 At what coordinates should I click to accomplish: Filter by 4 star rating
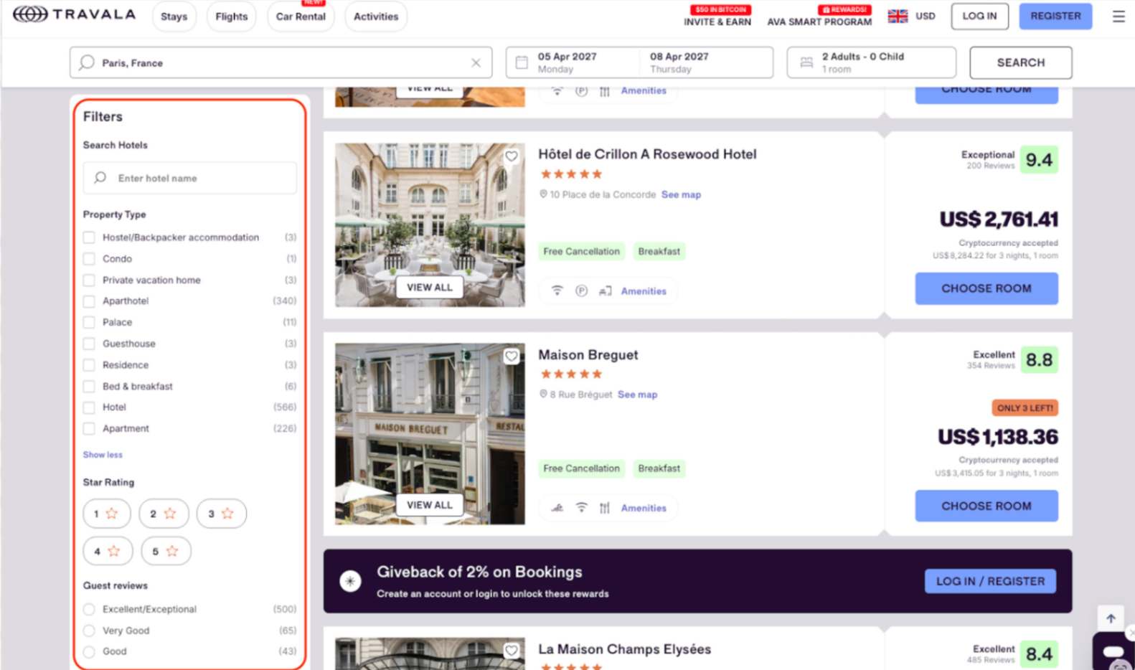point(108,551)
